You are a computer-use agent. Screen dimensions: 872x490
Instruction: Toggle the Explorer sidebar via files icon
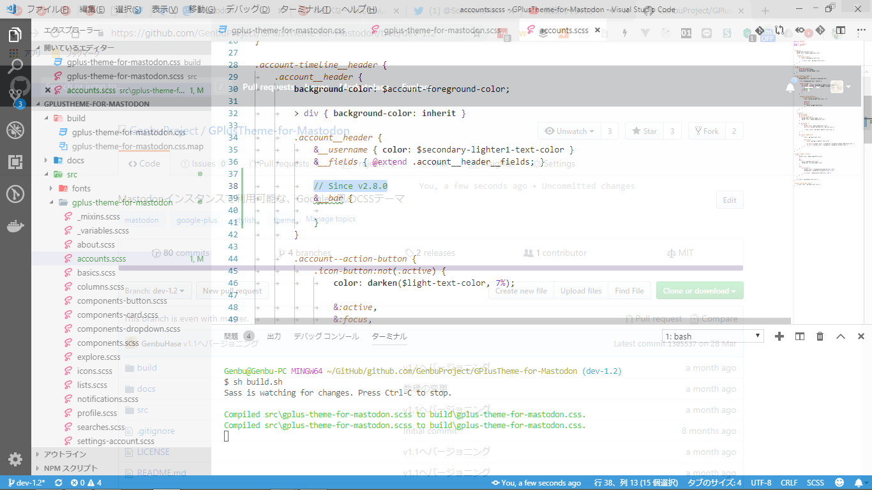pos(15,34)
